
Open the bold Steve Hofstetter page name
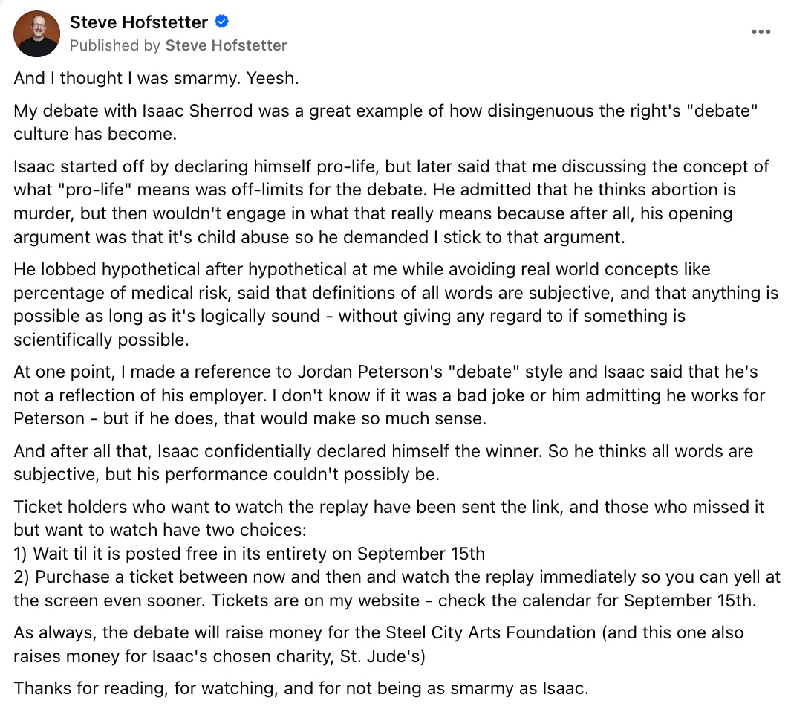(139, 22)
